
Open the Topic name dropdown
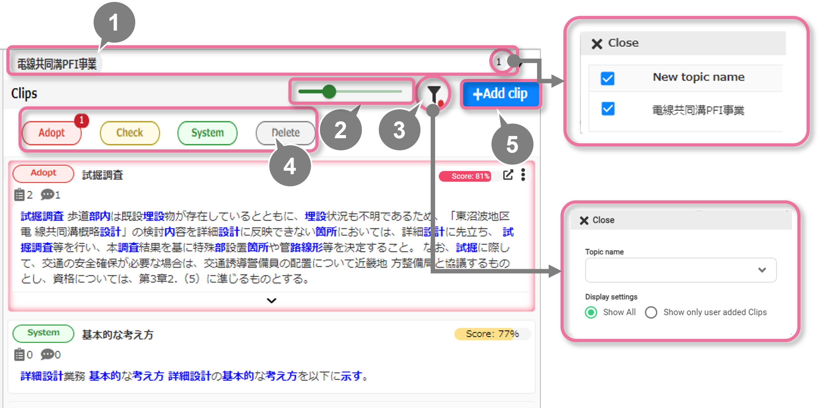tap(681, 270)
